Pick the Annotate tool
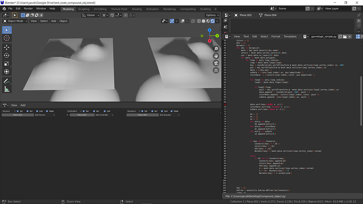363x204 pixels. point(7,81)
